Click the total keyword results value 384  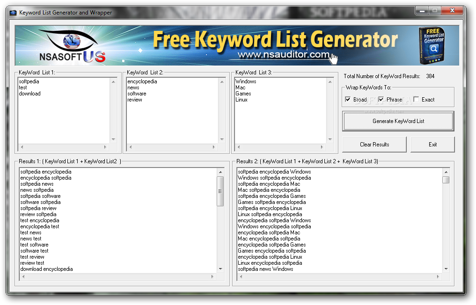[430, 76]
